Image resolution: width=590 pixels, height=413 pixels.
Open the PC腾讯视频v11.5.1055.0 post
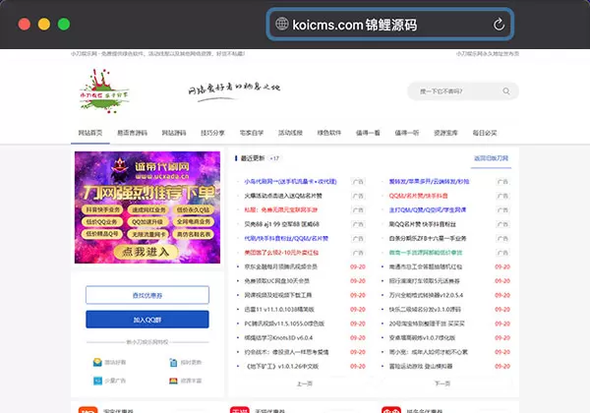point(284,324)
